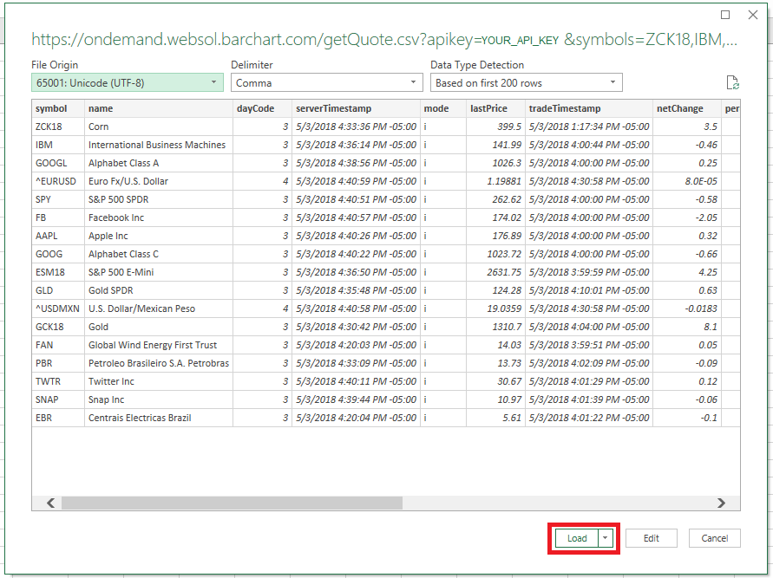Select the dayCode column header
Screen dimensions: 773x578
pos(262,108)
